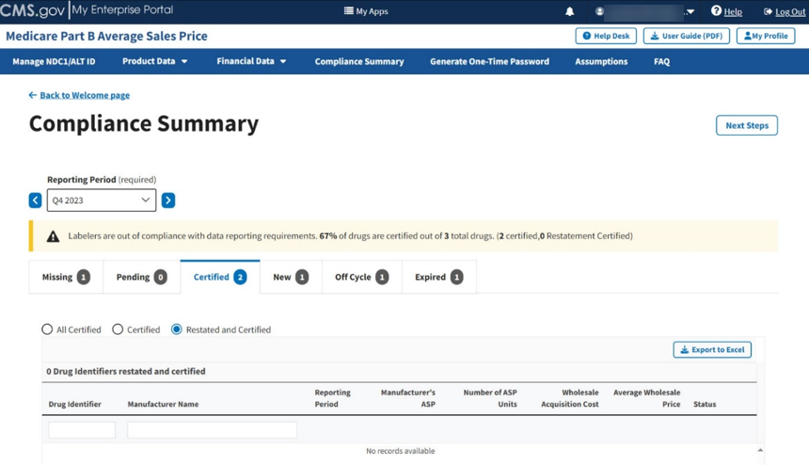Open Generate One-Time Password page
The image size is (809, 465).
[x=489, y=61]
